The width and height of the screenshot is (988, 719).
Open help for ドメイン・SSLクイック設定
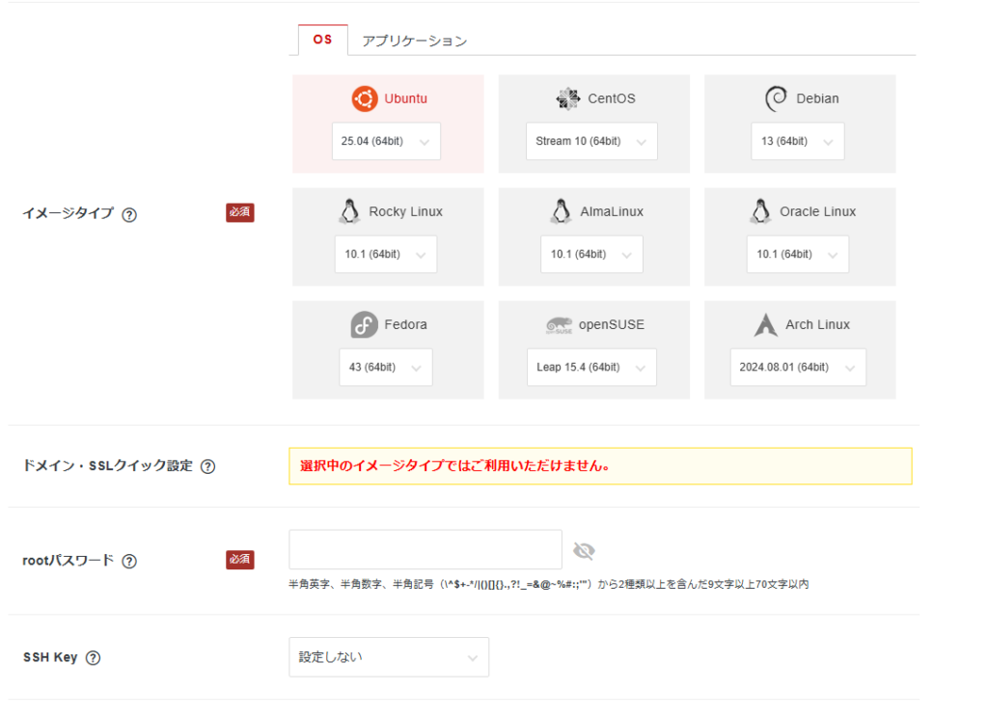click(x=207, y=466)
